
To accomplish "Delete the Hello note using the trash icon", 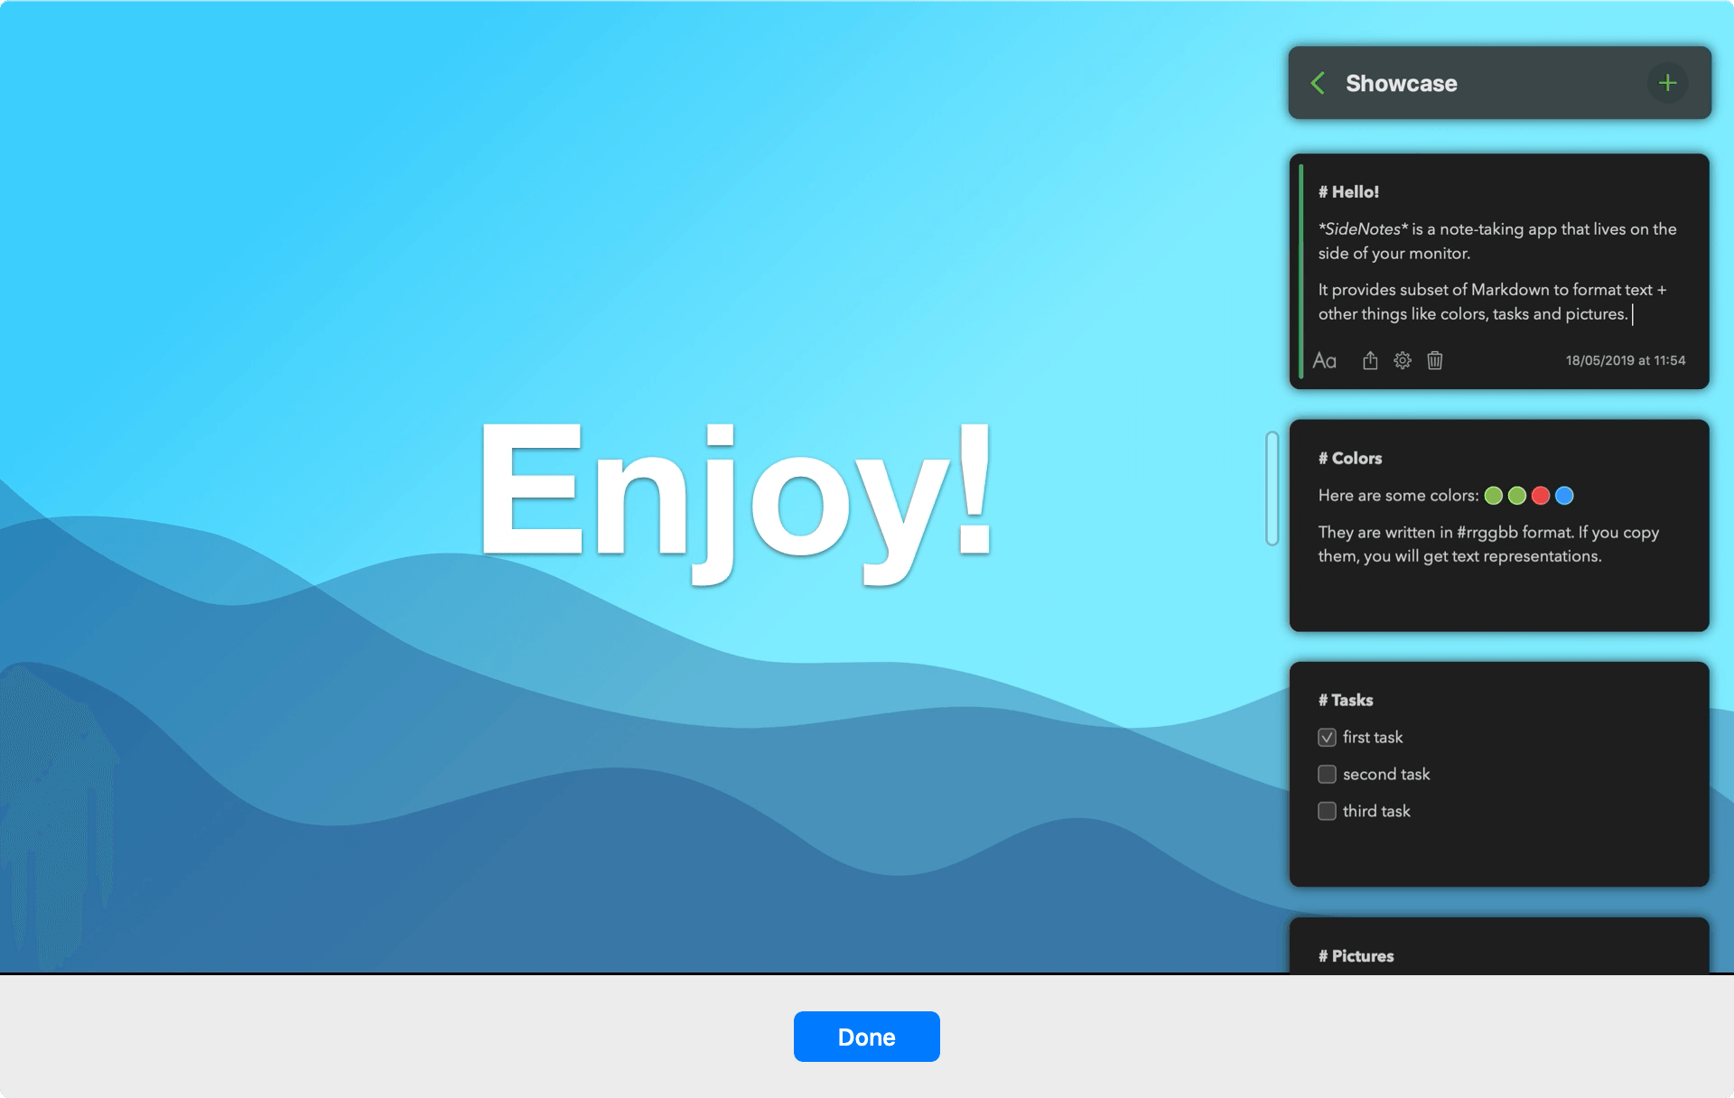I will 1435,359.
